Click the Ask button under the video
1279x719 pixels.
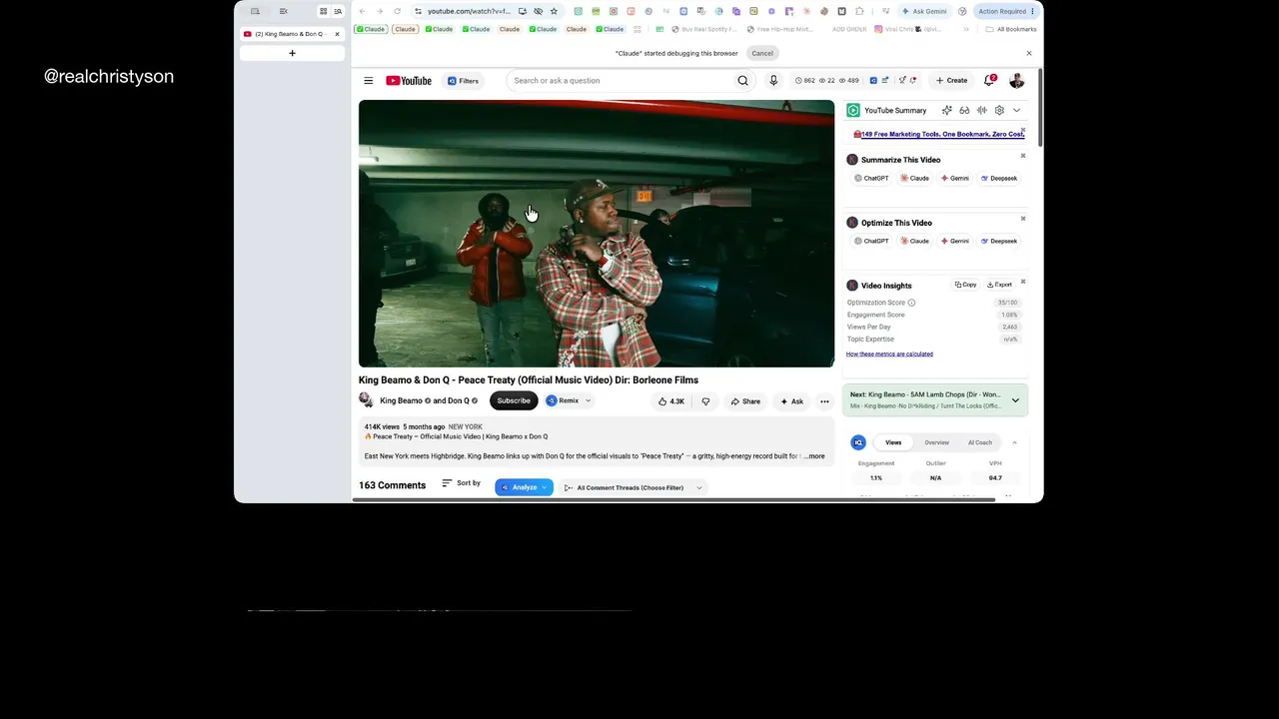[x=791, y=401]
